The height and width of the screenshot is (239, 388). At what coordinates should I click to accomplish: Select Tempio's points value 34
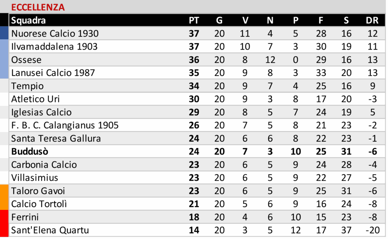(194, 86)
